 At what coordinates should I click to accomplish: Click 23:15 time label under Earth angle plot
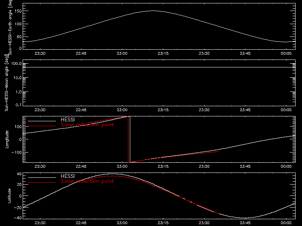163,53
